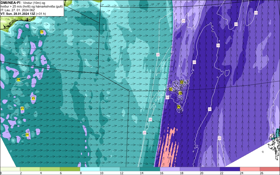Image resolution: width=280 pixels, height=175 pixels.
Task: Click the 0–2 m/s pale yellow legend swatch
Action: click(x=10, y=169)
